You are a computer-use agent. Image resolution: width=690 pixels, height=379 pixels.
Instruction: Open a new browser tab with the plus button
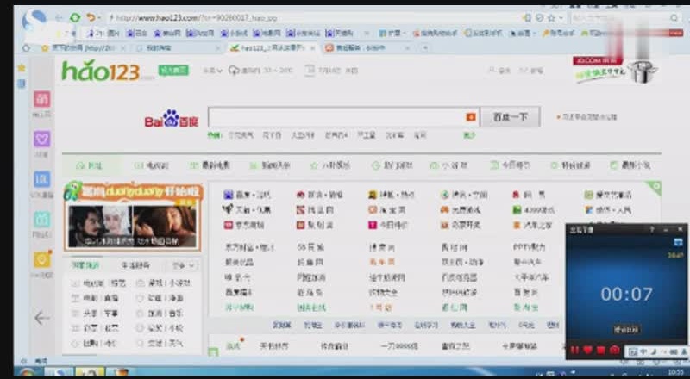tap(425, 48)
